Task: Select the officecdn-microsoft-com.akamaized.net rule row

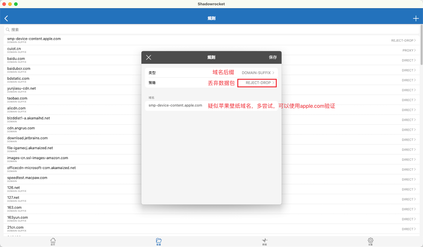Action: [211, 170]
